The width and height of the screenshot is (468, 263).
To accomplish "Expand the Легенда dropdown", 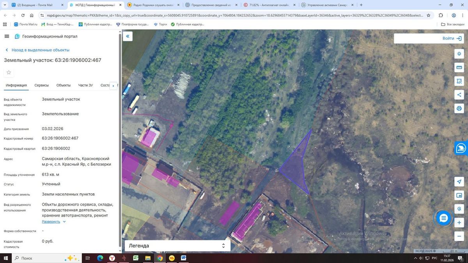I will click(177, 245).
